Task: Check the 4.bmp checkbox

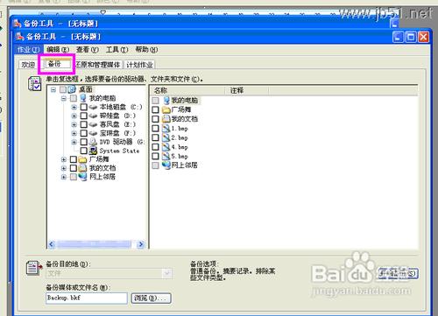Action: click(156, 147)
